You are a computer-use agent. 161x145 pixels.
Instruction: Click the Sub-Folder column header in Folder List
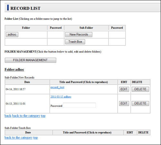[86, 28]
